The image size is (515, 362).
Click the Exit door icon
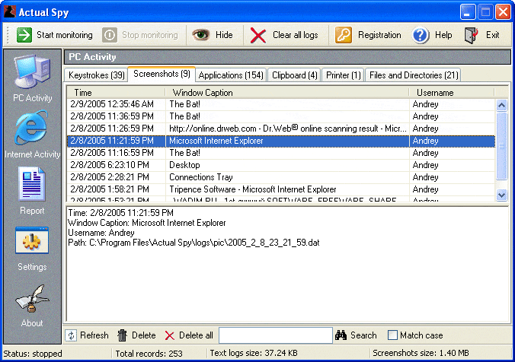[472, 35]
